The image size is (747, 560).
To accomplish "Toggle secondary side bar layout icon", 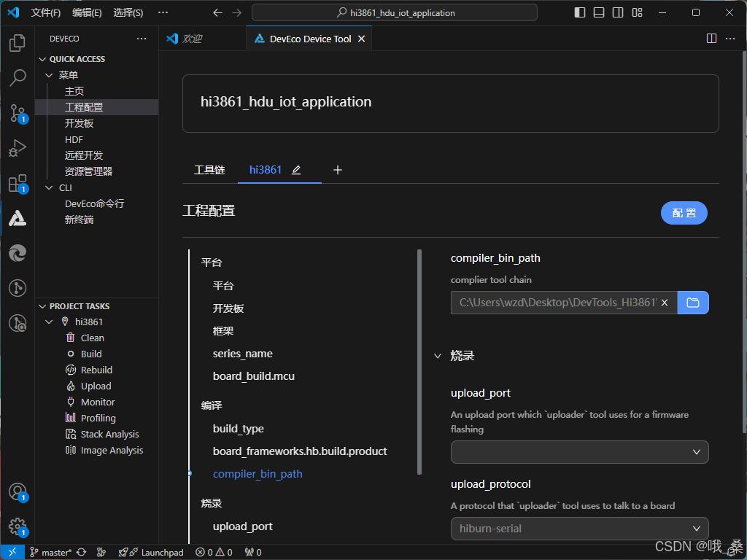I will click(x=618, y=12).
